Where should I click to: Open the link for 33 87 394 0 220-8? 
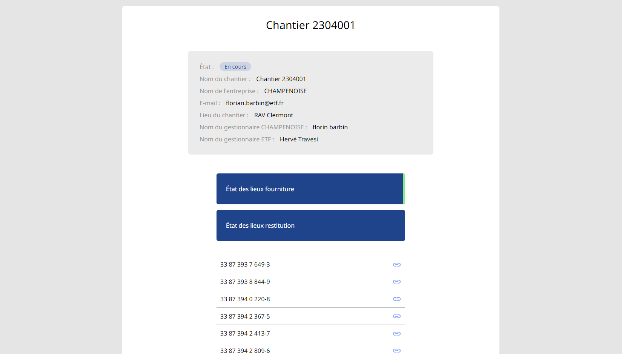click(397, 299)
